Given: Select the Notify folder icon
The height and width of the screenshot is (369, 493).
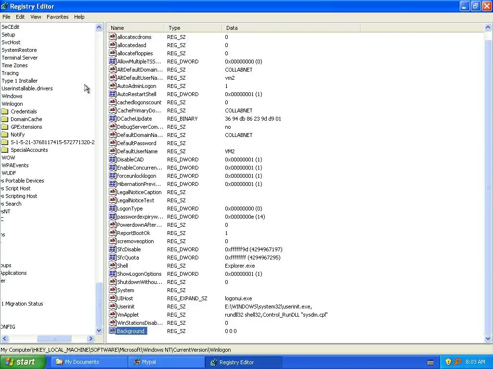Looking at the screenshot, I should coord(5,135).
